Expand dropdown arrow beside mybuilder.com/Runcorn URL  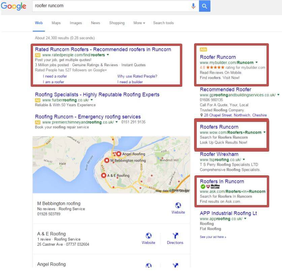tap(256, 62)
